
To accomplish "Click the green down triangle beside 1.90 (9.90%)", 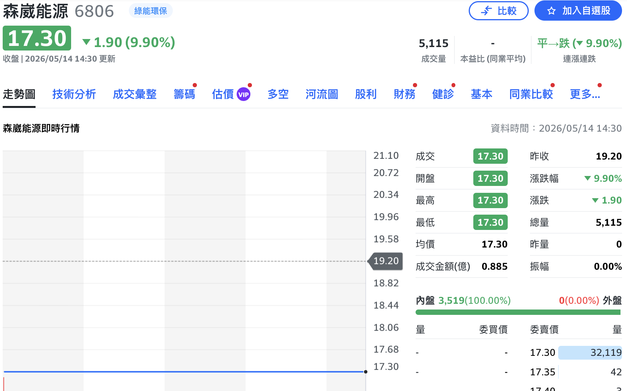I will [x=86, y=42].
